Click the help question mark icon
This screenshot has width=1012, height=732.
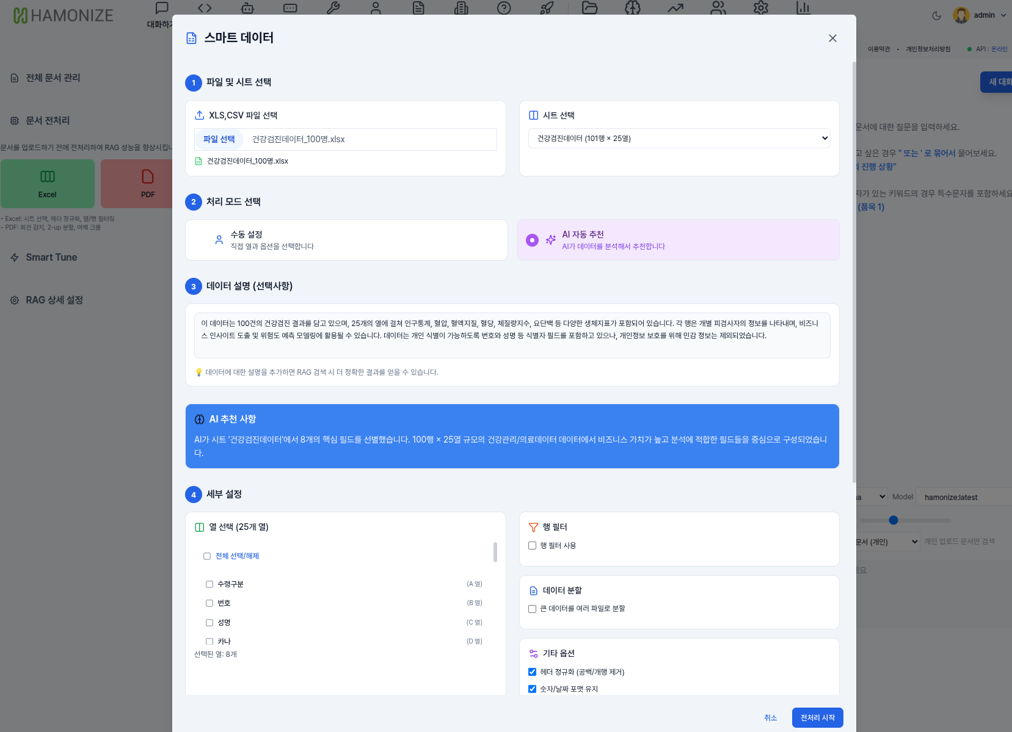[504, 8]
